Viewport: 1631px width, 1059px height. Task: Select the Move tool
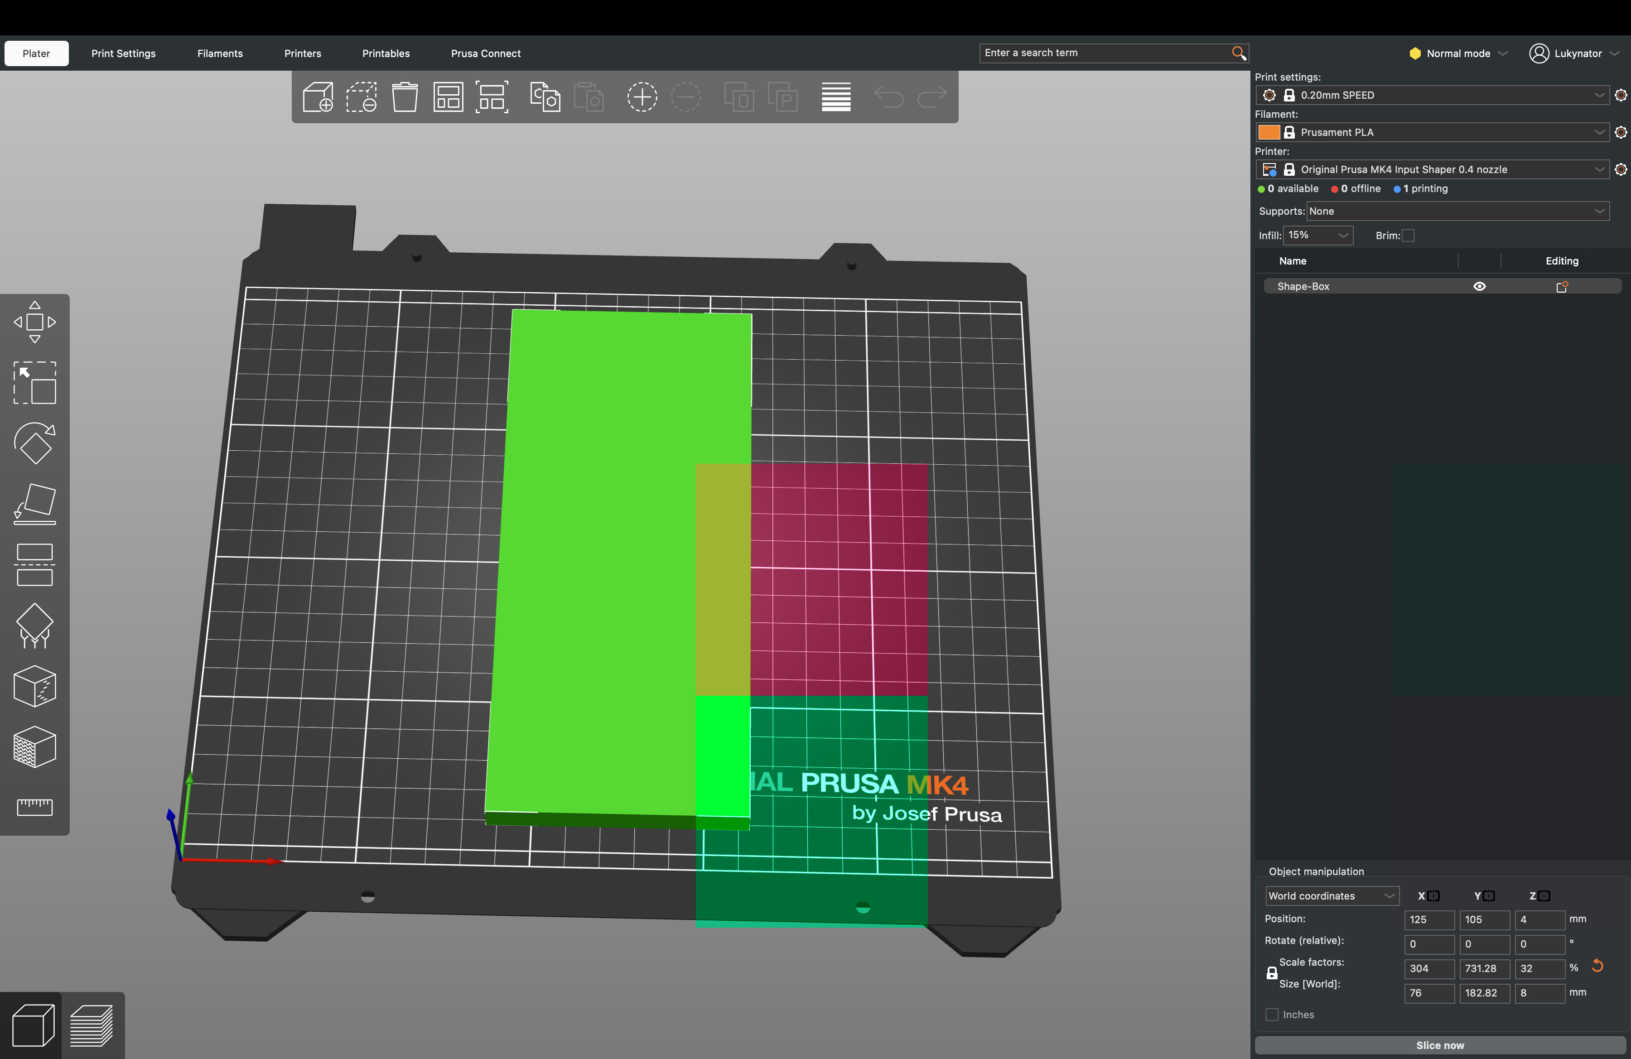(x=35, y=322)
